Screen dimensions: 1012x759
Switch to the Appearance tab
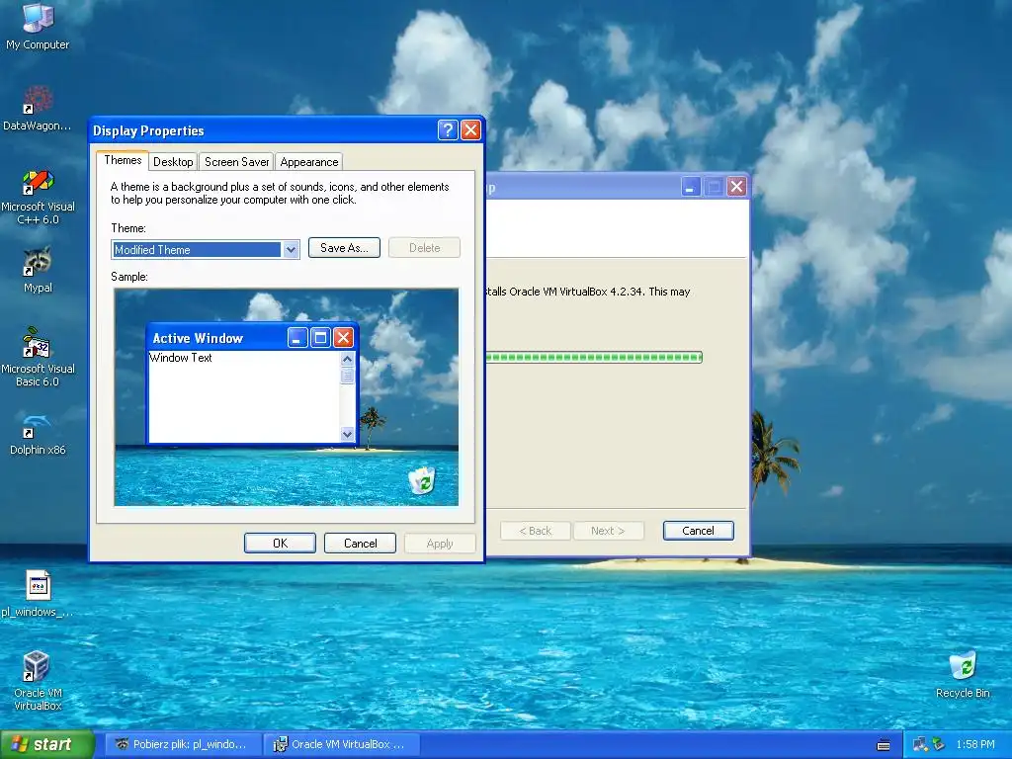point(308,162)
